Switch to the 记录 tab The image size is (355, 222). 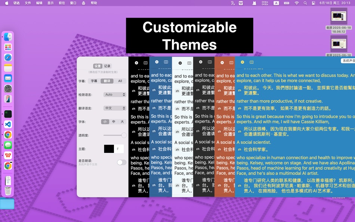pyautogui.click(x=108, y=65)
